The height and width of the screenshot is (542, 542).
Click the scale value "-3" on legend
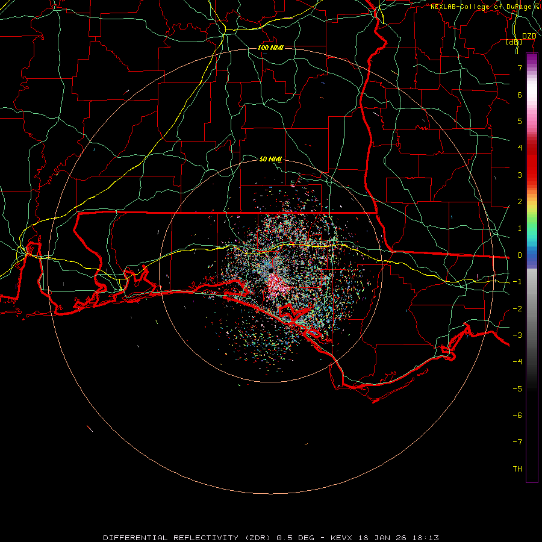pyautogui.click(x=517, y=335)
